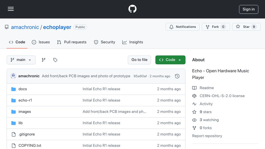The image size is (265, 149).
Task: Expand the main branch selector dropdown
Action: pyautogui.click(x=21, y=60)
